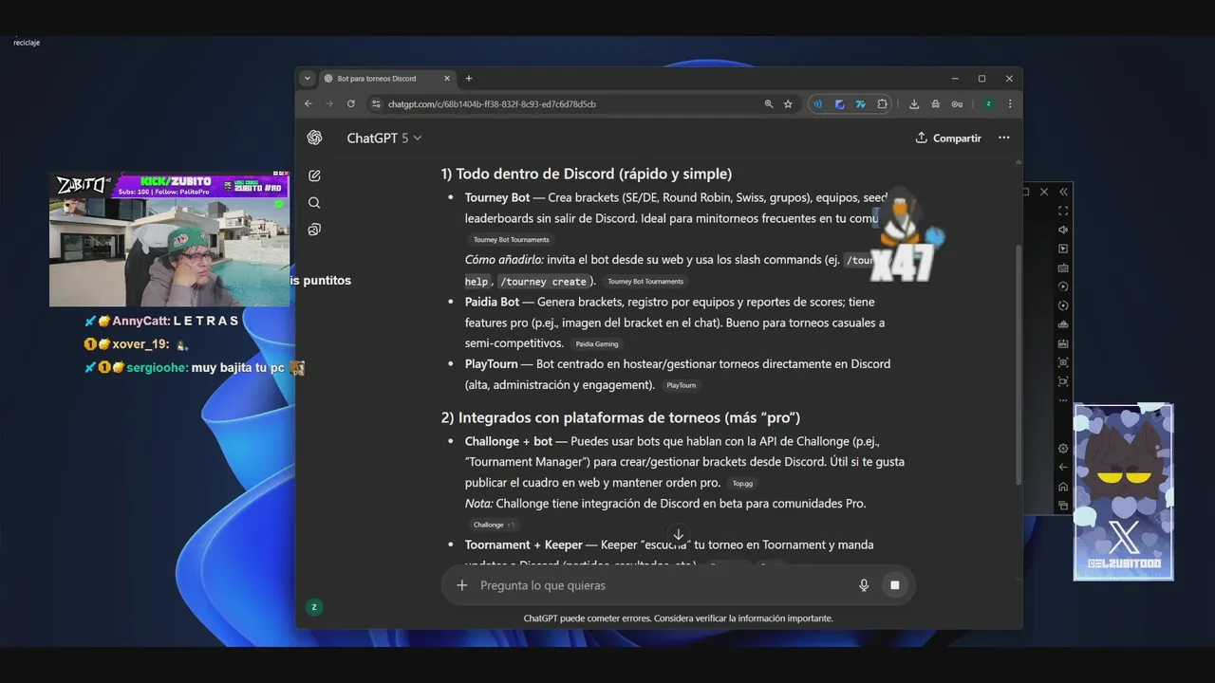Open a new browser tab
This screenshot has width=1215, height=683.
tap(469, 79)
